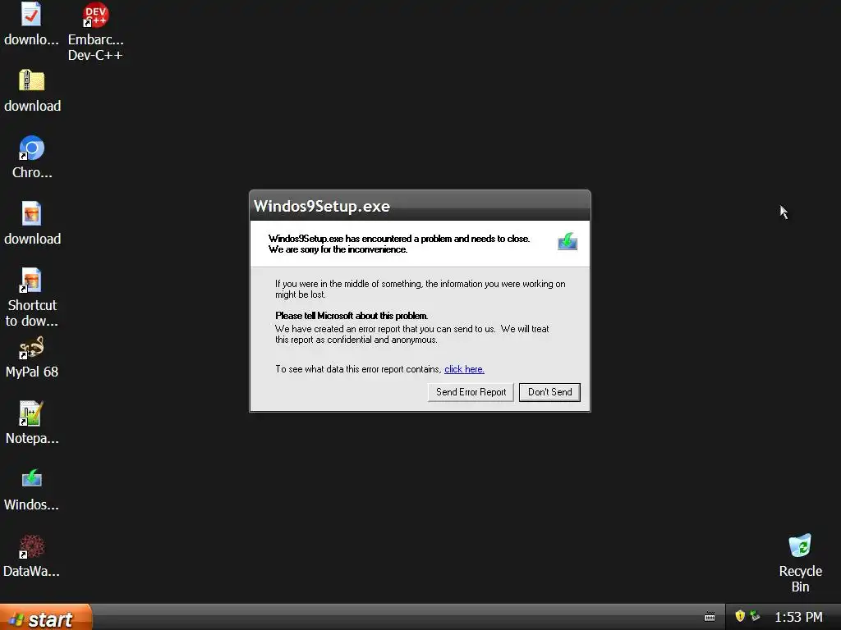
Task: Click the Send Error Report button
Action: tap(471, 392)
